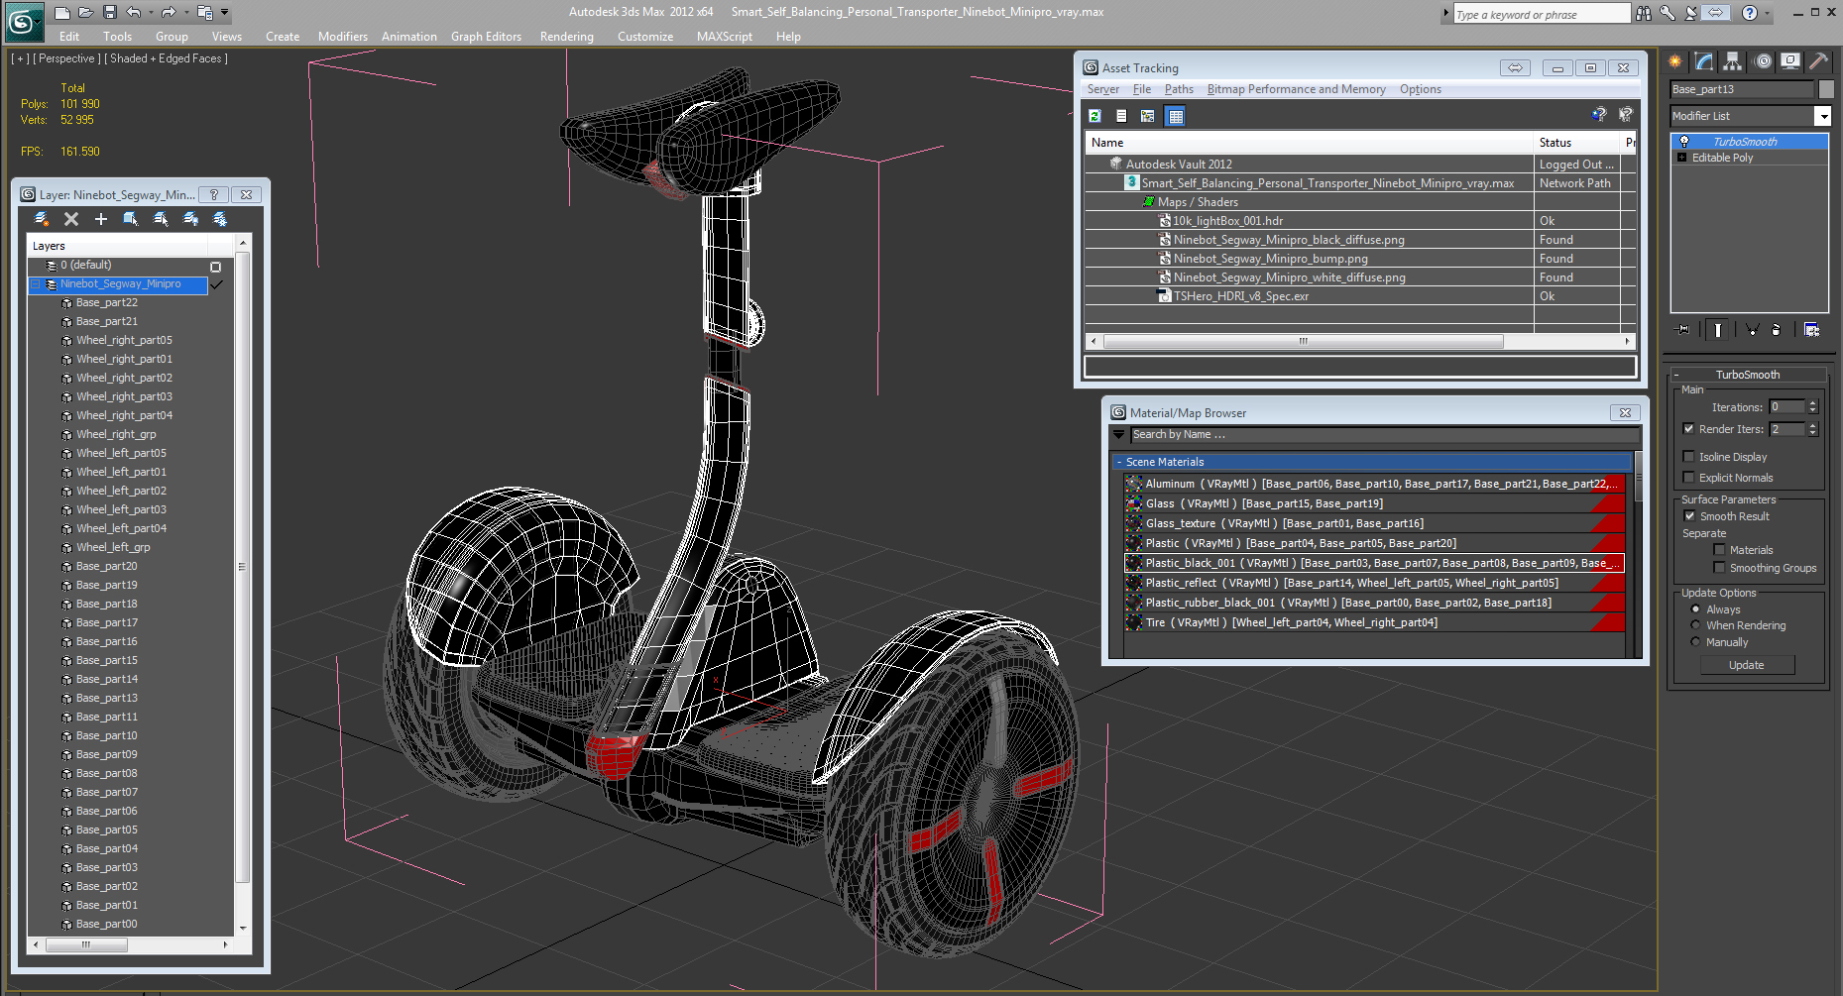
Task: Open the Display command panel tab
Action: (1790, 61)
